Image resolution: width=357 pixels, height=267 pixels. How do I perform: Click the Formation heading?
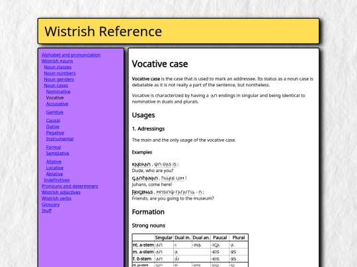148,212
